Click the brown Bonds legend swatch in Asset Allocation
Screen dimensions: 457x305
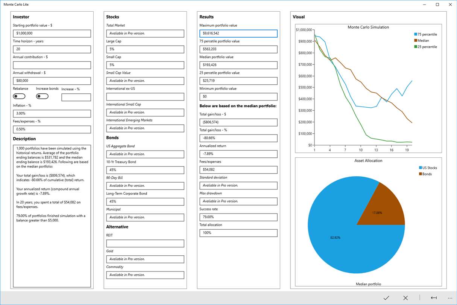pyautogui.click(x=420, y=174)
